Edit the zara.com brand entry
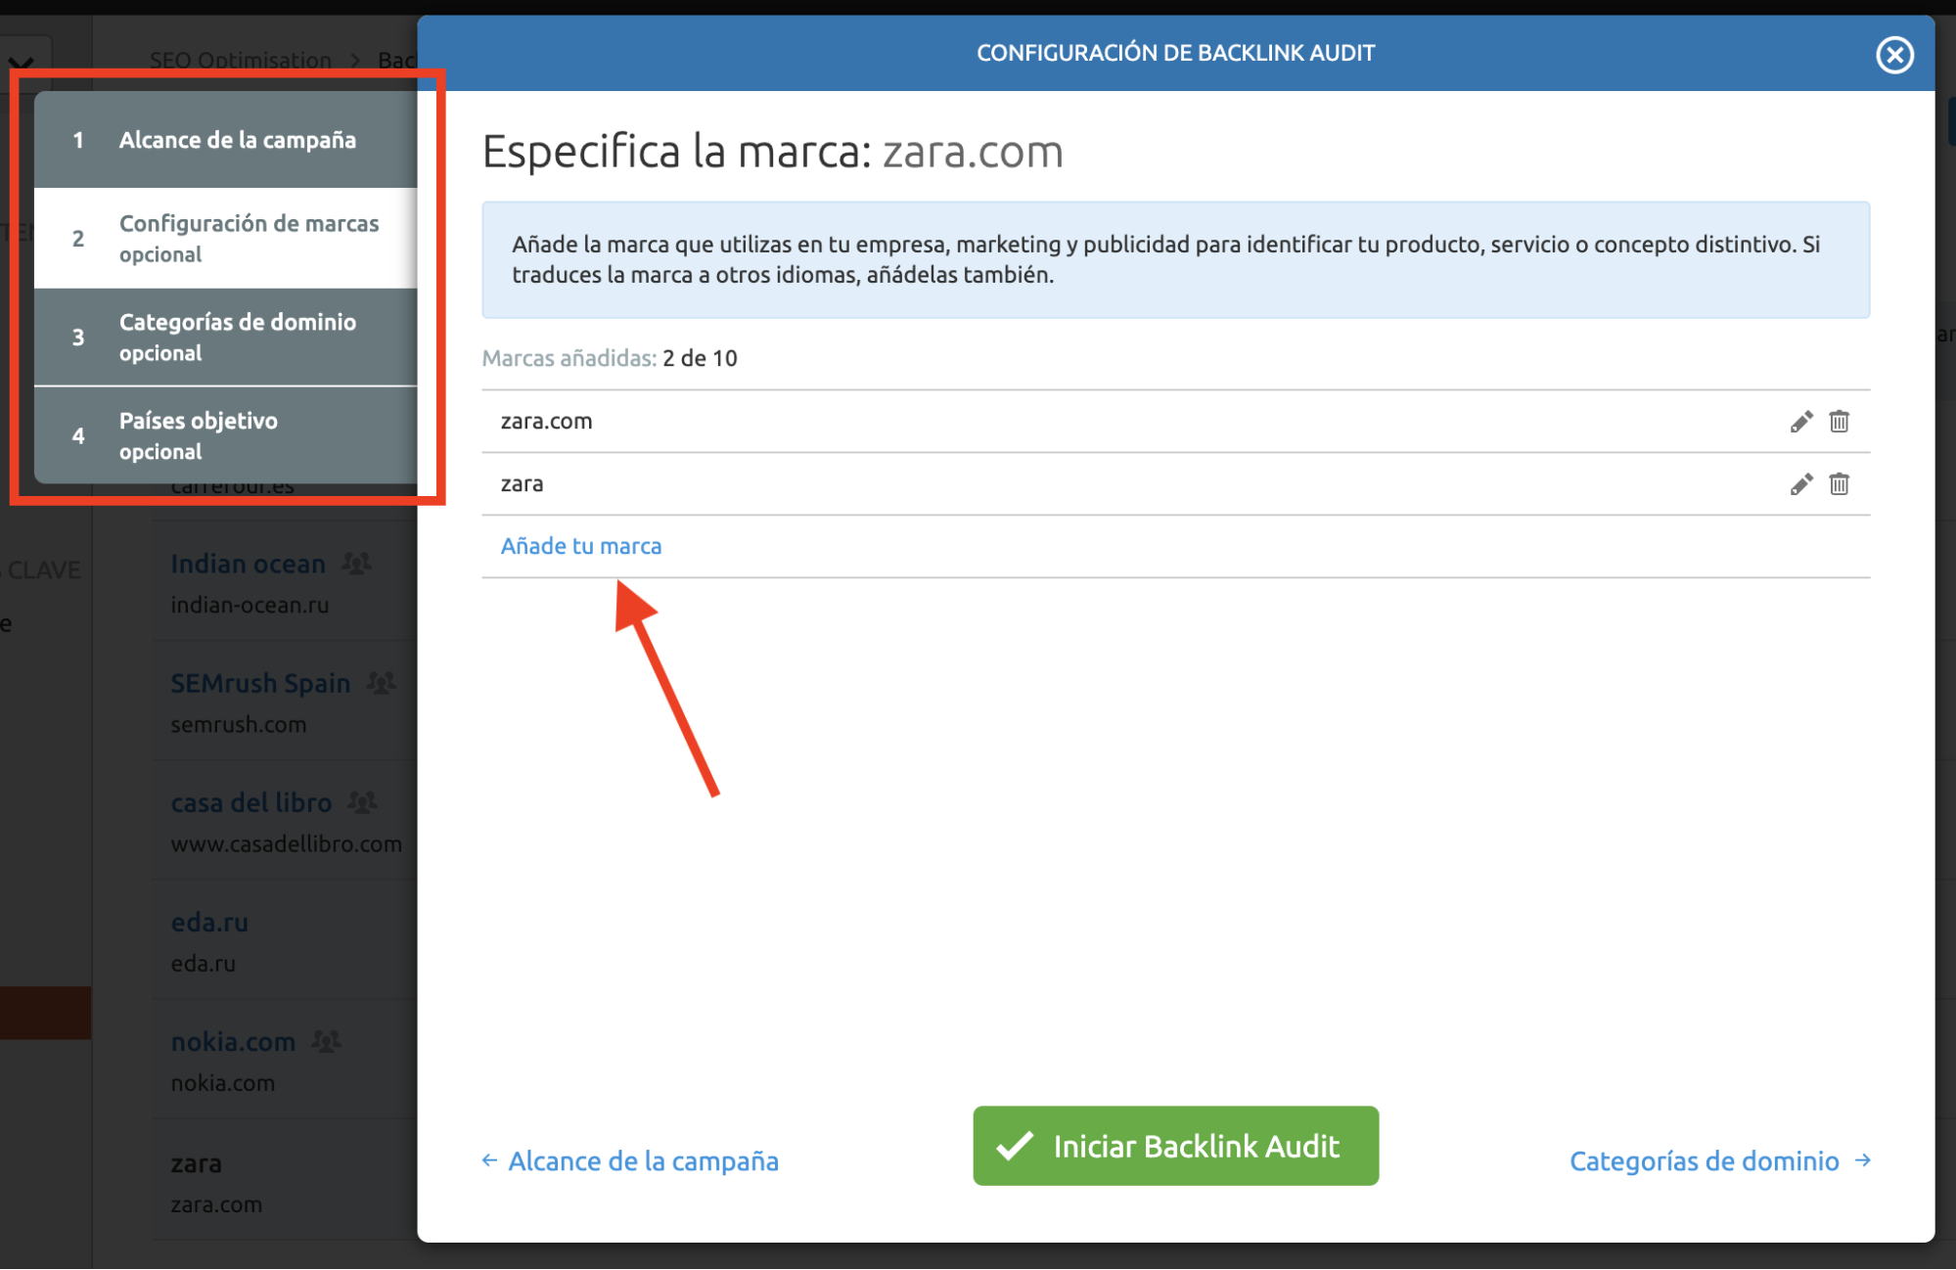 click(1800, 422)
